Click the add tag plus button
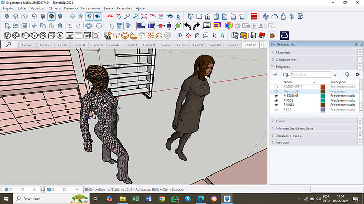This screenshot has height=204, width=364. [x=275, y=74]
